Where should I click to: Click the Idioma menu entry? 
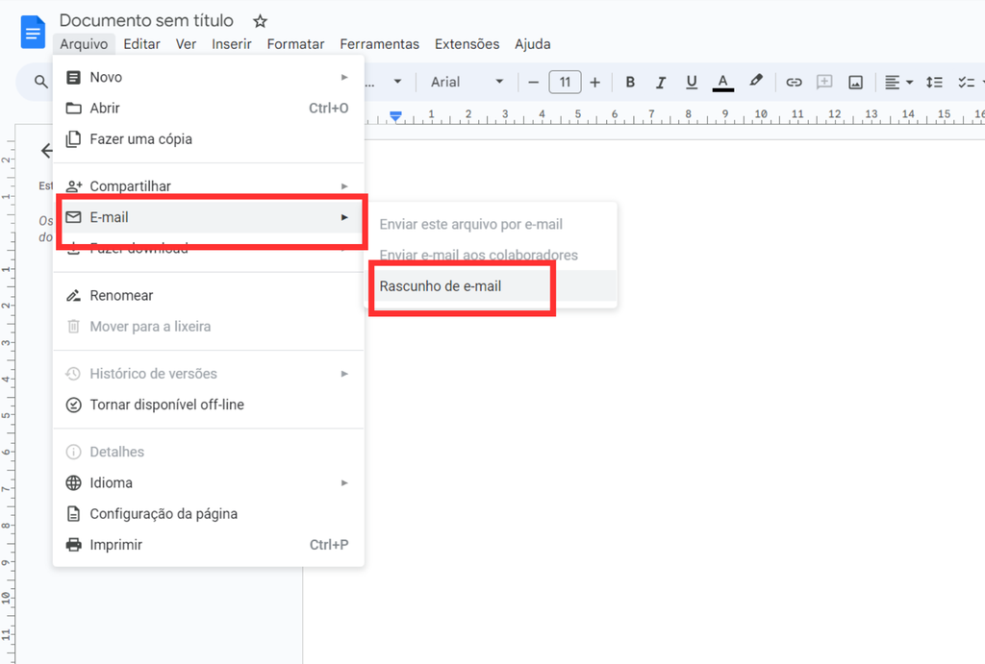[209, 482]
